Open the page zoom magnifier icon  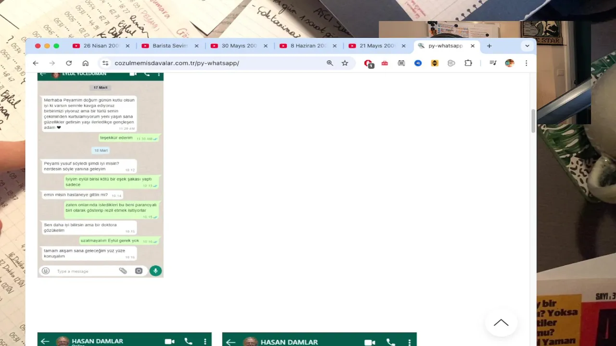pos(330,63)
